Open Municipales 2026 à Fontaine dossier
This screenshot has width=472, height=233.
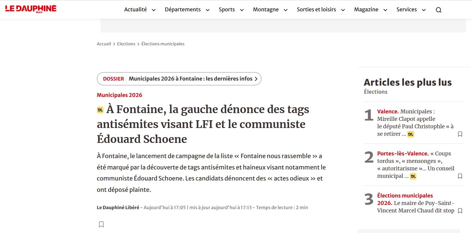click(190, 79)
